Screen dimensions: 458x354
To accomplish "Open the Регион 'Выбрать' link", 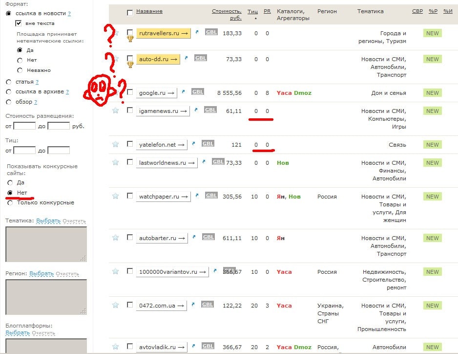I will click(x=42, y=273).
